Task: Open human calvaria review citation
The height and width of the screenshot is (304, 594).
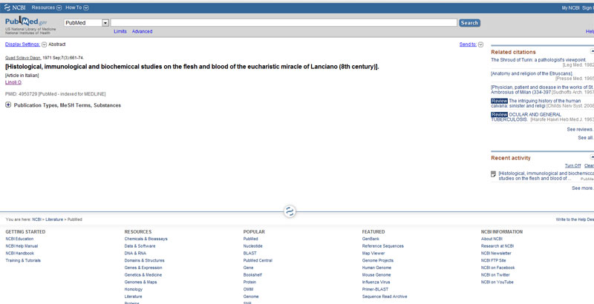Action: [536, 103]
